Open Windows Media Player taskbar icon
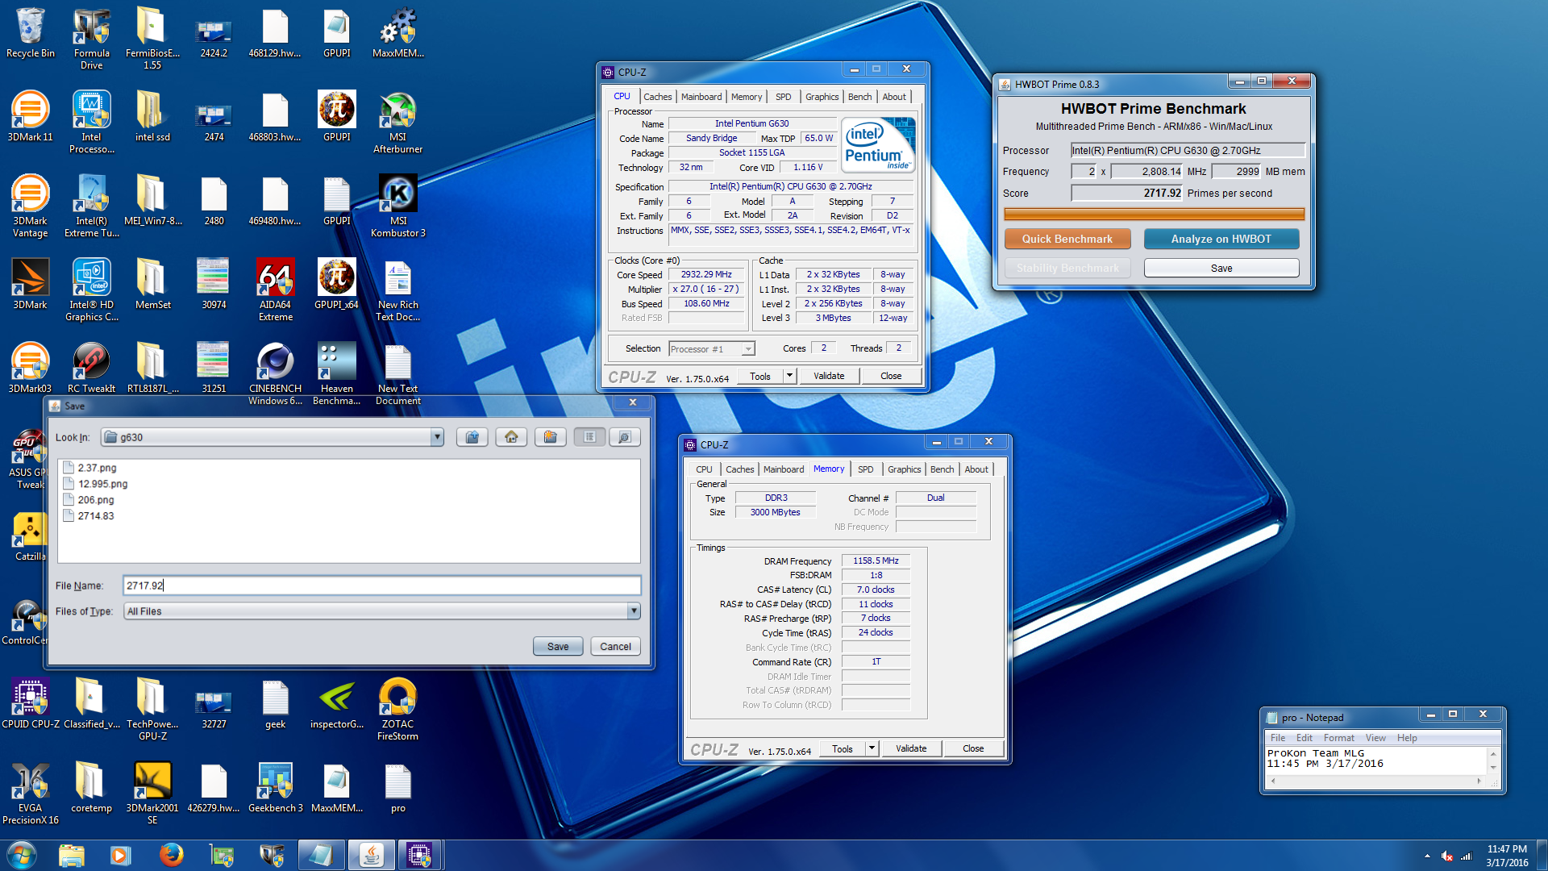The width and height of the screenshot is (1548, 871). point(121,855)
